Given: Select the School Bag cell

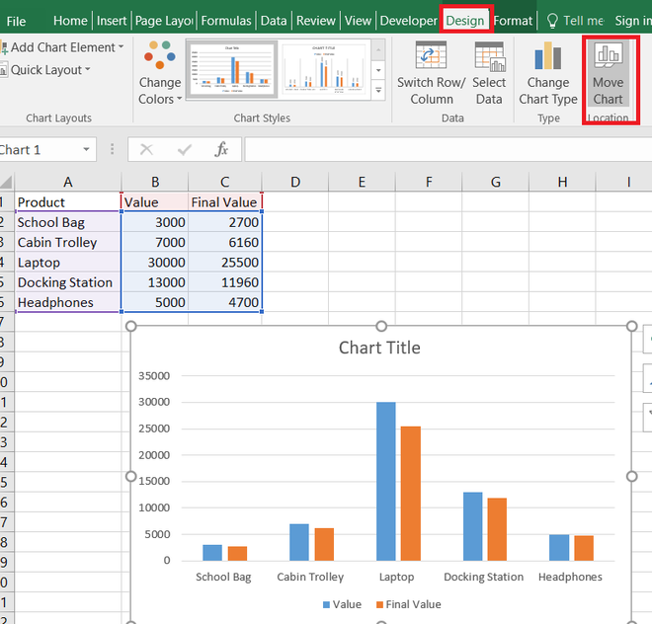Looking at the screenshot, I should [68, 222].
